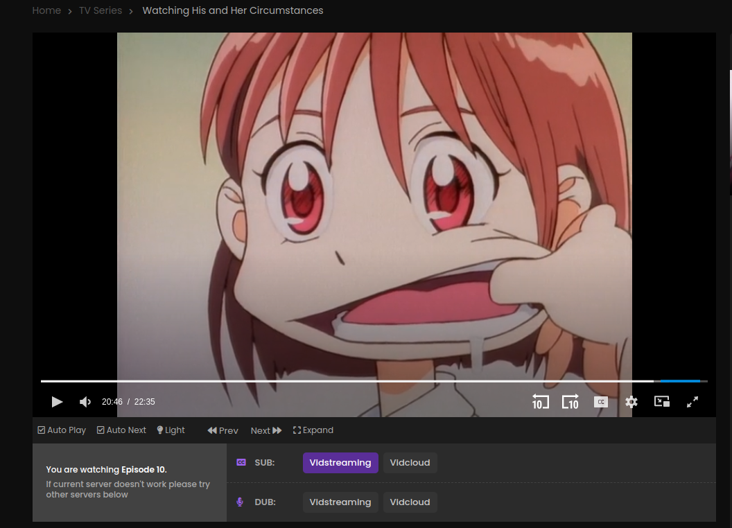Seek on the video progress bar
This screenshot has height=528, width=732.
[x=374, y=381]
